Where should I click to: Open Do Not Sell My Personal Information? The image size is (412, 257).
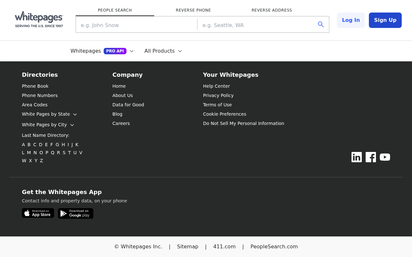pos(244,123)
